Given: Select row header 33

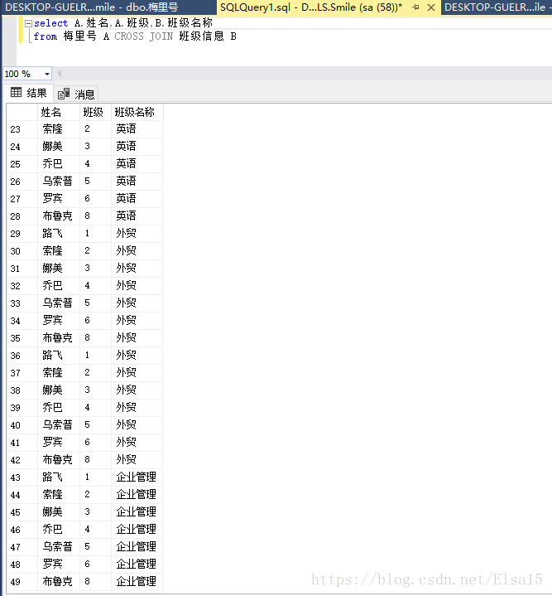Looking at the screenshot, I should [22, 303].
